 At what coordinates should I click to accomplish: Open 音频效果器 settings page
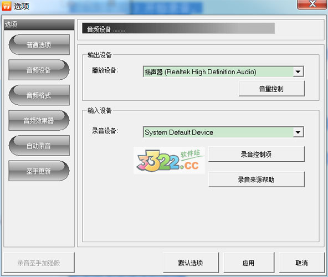39,121
